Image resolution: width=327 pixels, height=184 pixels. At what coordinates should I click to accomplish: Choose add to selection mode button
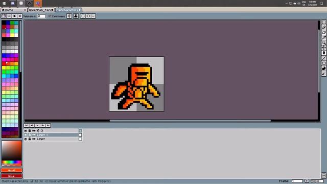click(9, 16)
